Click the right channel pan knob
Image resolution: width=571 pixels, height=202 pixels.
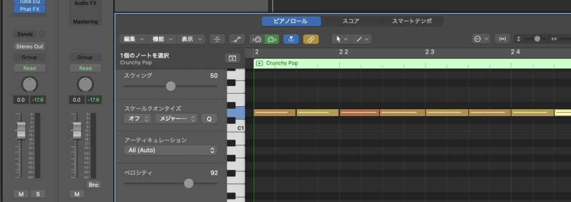[85, 84]
